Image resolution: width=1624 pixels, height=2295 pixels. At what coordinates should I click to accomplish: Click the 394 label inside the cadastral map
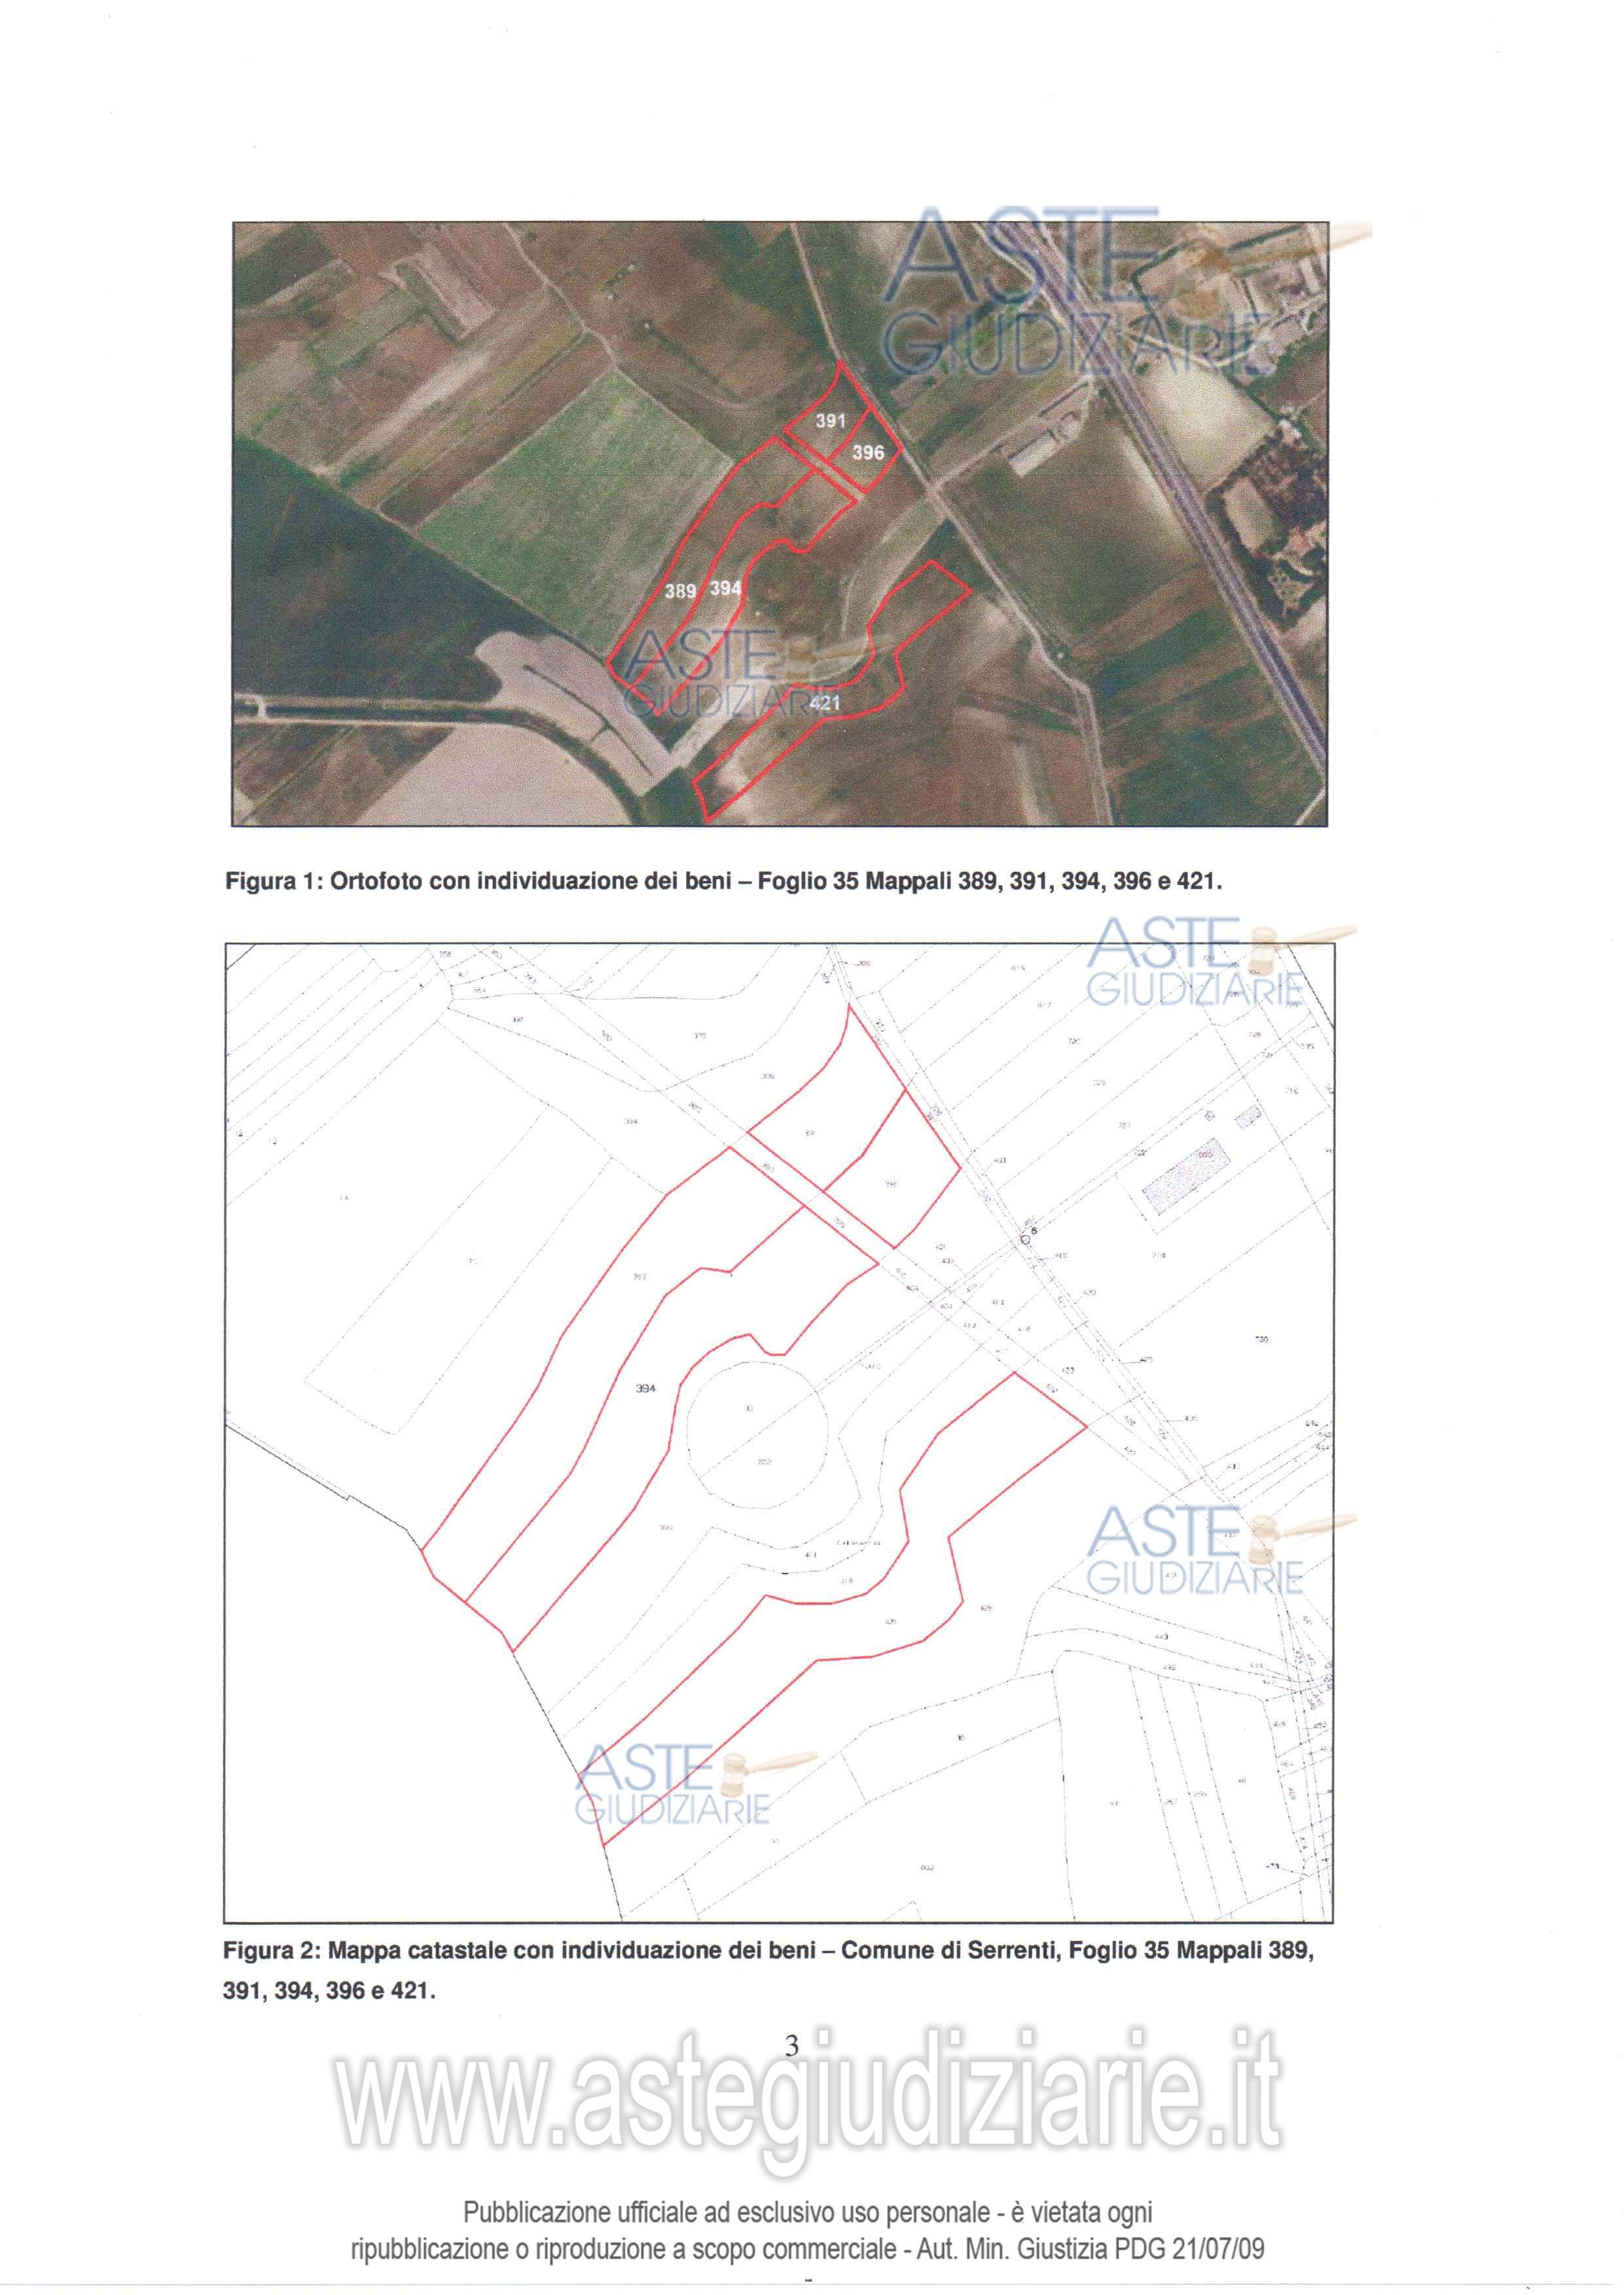coord(646,1388)
